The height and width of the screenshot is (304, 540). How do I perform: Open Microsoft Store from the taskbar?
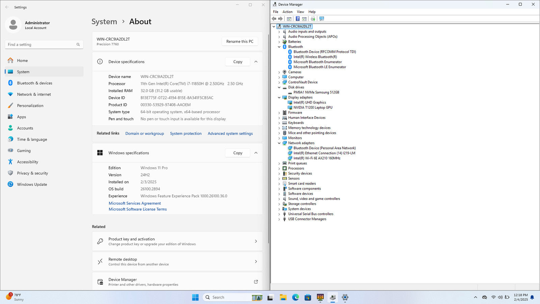(308, 297)
